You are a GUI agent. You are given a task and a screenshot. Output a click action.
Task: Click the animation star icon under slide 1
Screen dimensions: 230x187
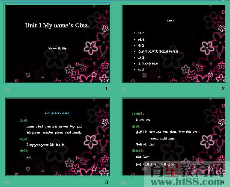coord(7,89)
